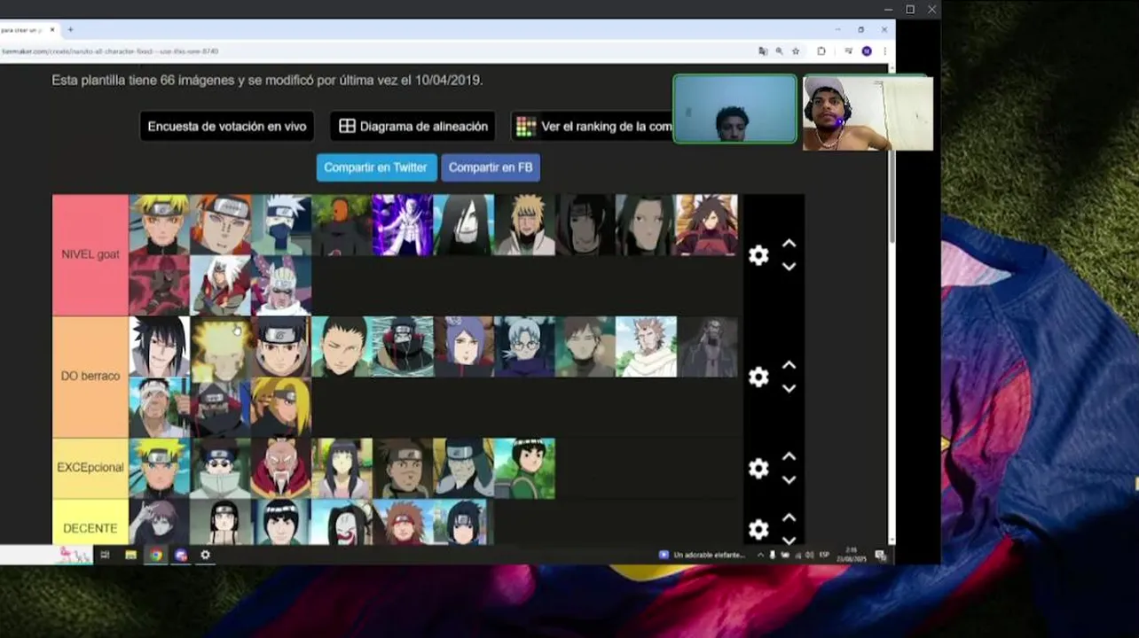Open browser profile avatar

(867, 51)
